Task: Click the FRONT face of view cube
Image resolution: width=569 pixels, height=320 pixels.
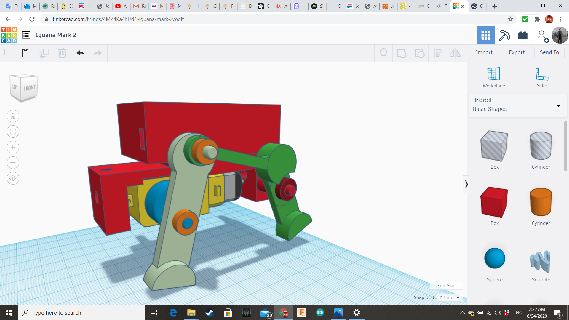Action: tap(29, 88)
